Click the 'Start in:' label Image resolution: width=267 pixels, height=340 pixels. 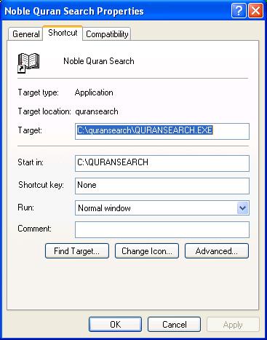[x=31, y=162]
